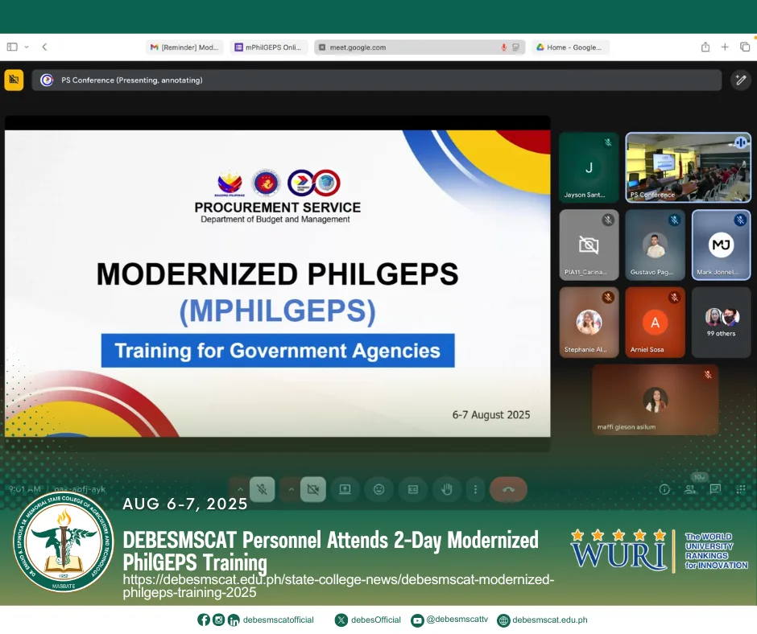Expand the audio settings chevron
Image resolution: width=757 pixels, height=634 pixels.
pyautogui.click(x=240, y=489)
